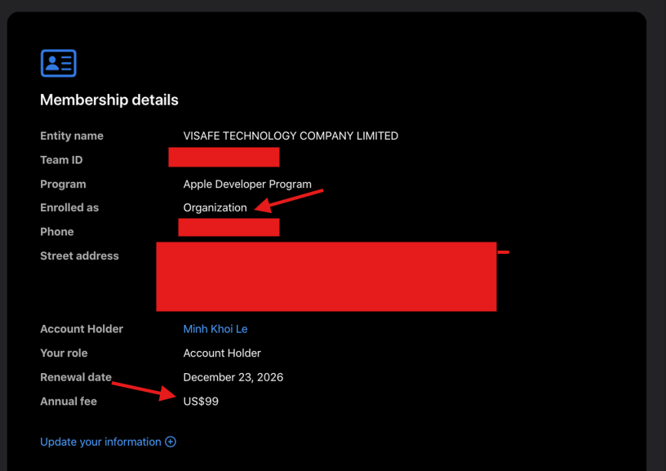Click the plus circle icon beside Update your information
Viewport: 666px width, 471px height.
click(171, 442)
